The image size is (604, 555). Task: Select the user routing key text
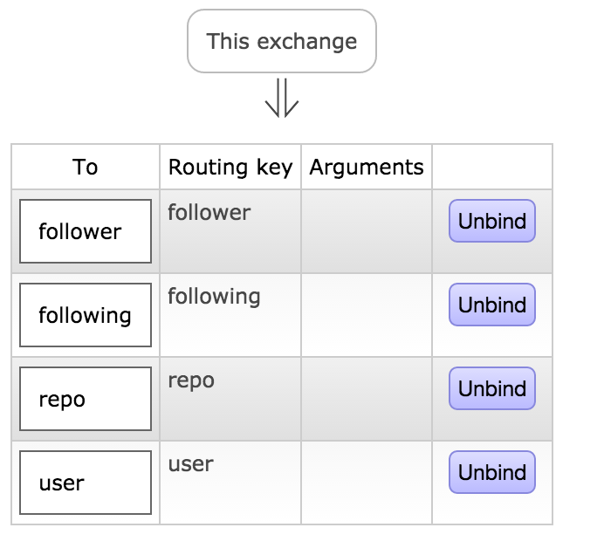pos(190,463)
